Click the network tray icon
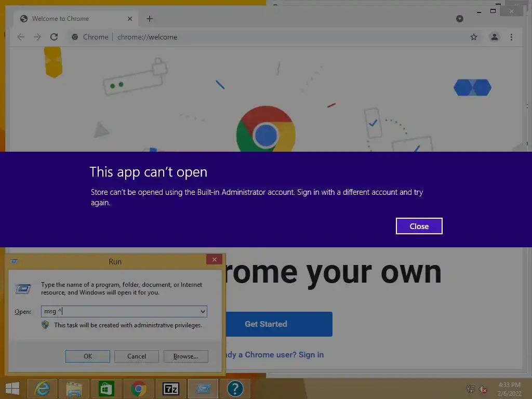 click(x=470, y=389)
